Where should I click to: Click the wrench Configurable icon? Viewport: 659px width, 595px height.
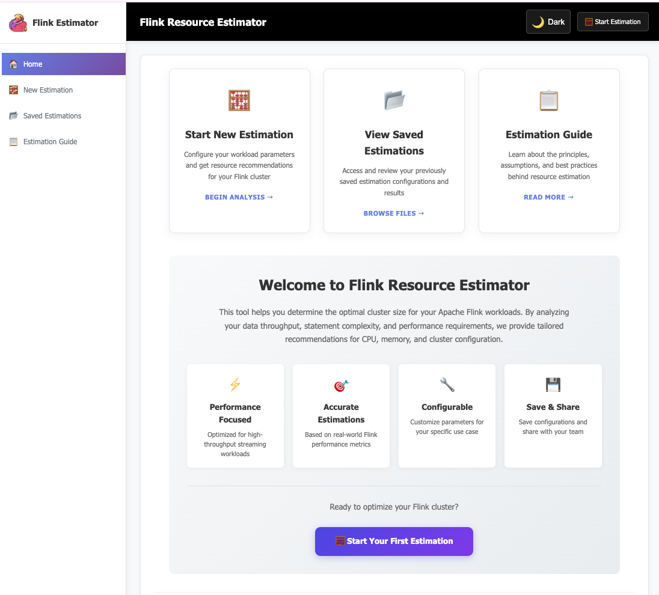pos(447,385)
